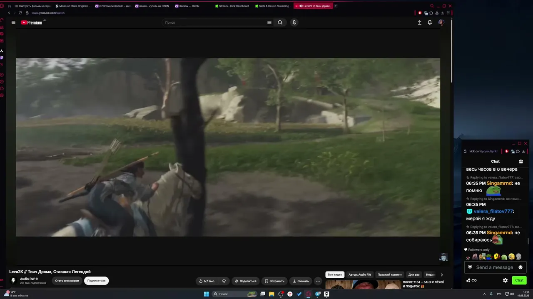The image size is (533, 299).
Task: Open taskbar weather widget 18°C
Action: [x=17, y=294]
